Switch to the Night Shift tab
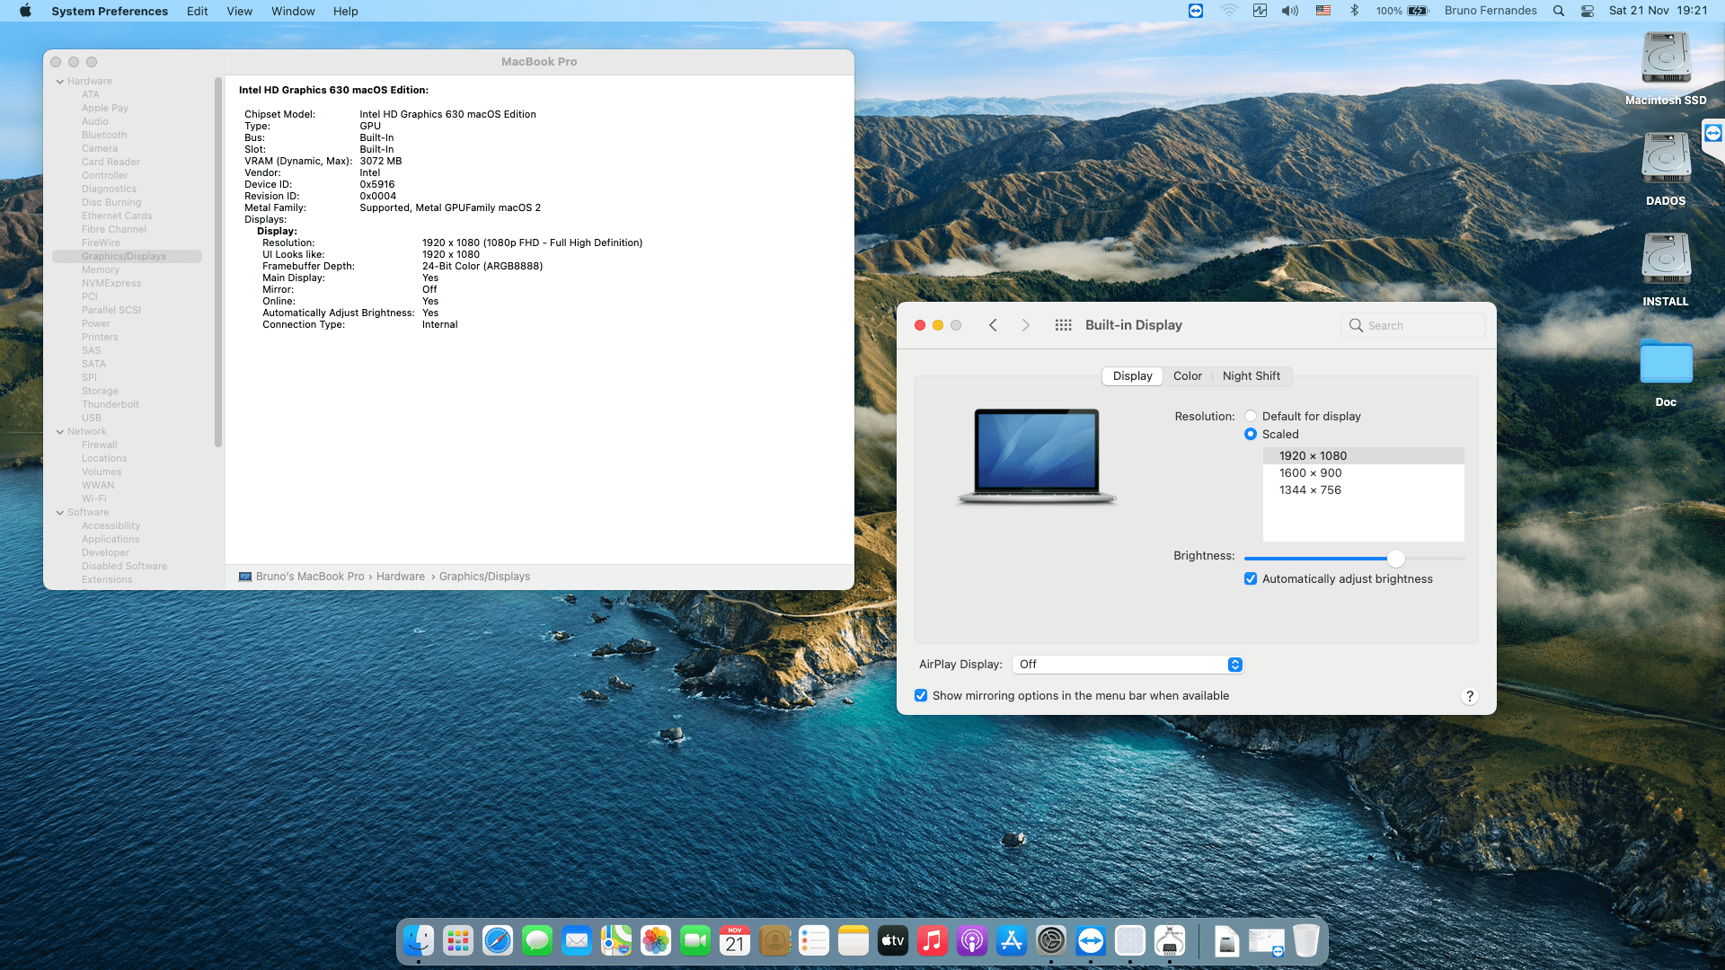The width and height of the screenshot is (1725, 970). [x=1252, y=375]
